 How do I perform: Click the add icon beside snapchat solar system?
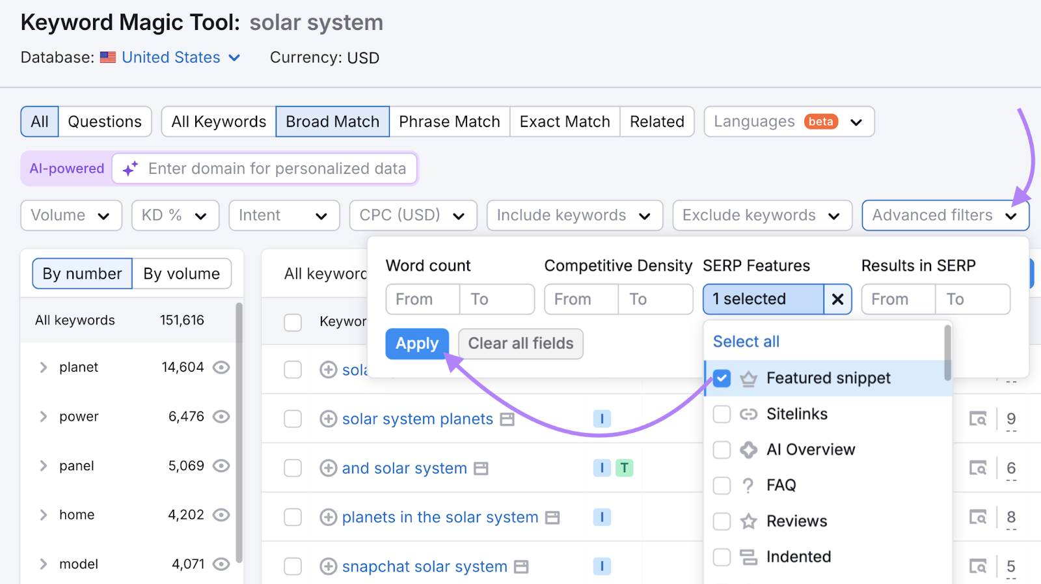(x=328, y=566)
